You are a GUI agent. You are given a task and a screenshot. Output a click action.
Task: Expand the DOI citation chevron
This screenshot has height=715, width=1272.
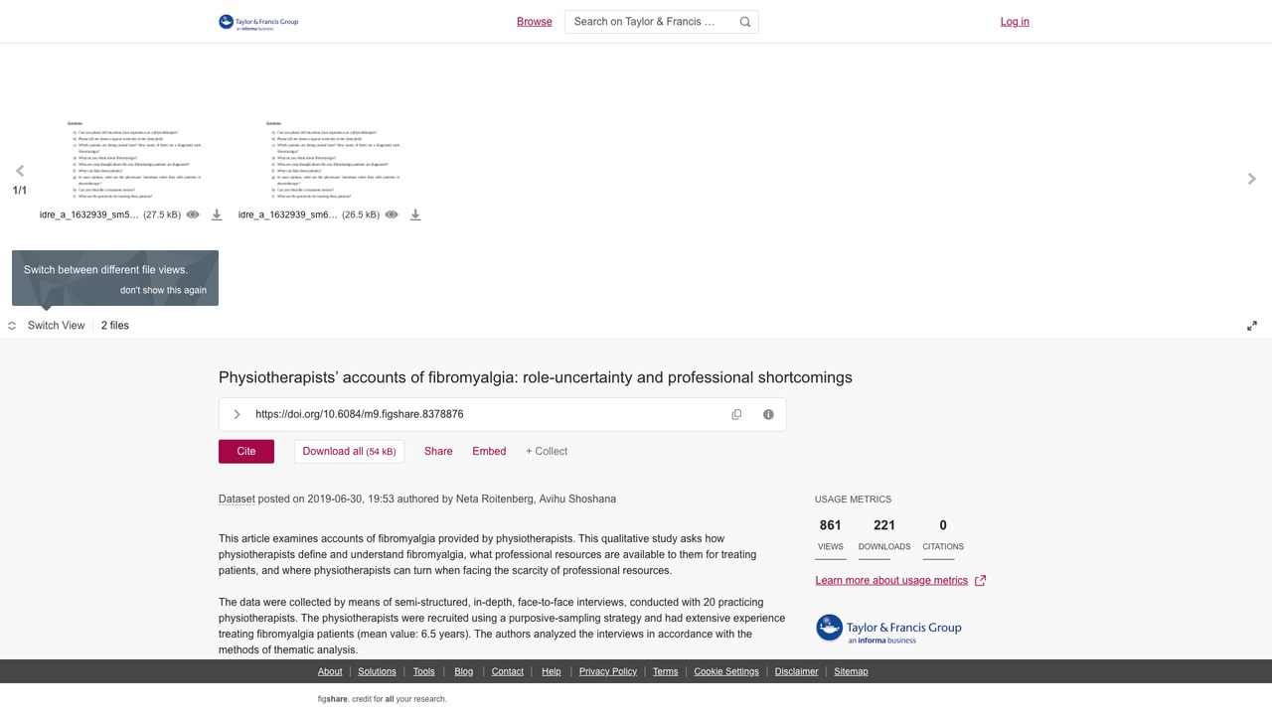click(237, 414)
